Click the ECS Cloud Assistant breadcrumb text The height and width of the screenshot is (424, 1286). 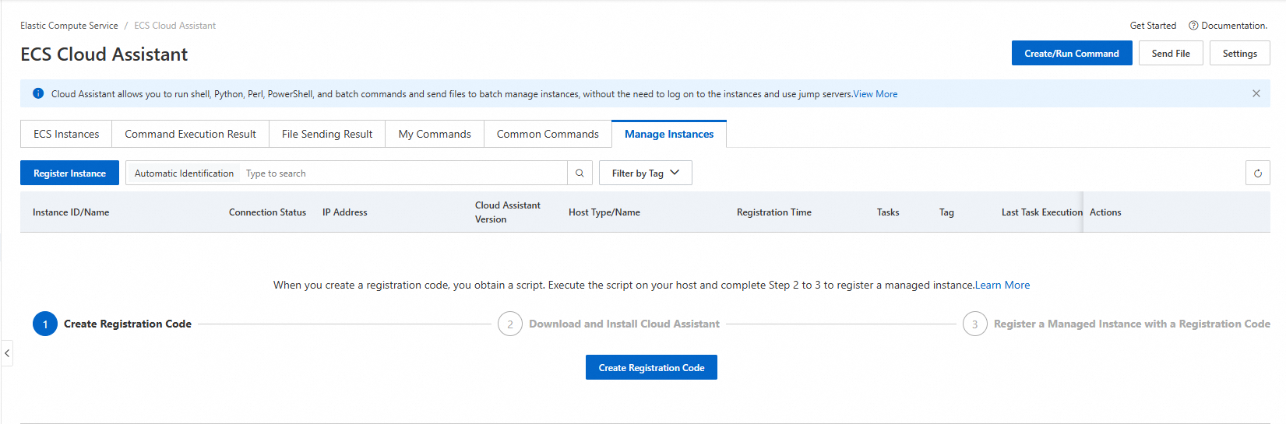pos(174,26)
